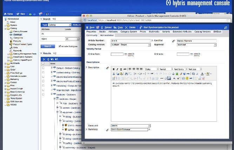
Task: Toggle Include Subtypes checkbox
Action: pyautogui.click(x=60, y=46)
